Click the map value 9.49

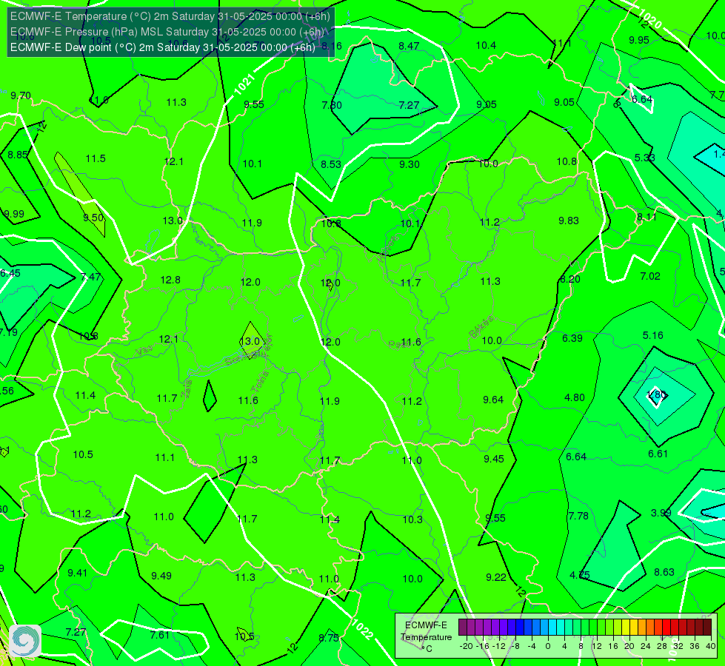click(161, 576)
